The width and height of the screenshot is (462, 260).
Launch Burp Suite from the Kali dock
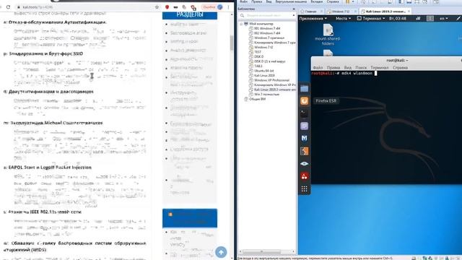pos(305,151)
